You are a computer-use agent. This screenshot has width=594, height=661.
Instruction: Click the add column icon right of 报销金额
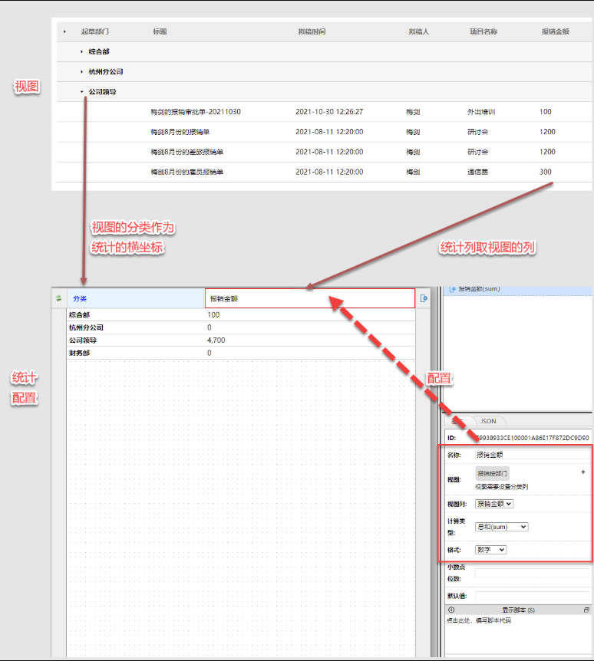pos(424,298)
